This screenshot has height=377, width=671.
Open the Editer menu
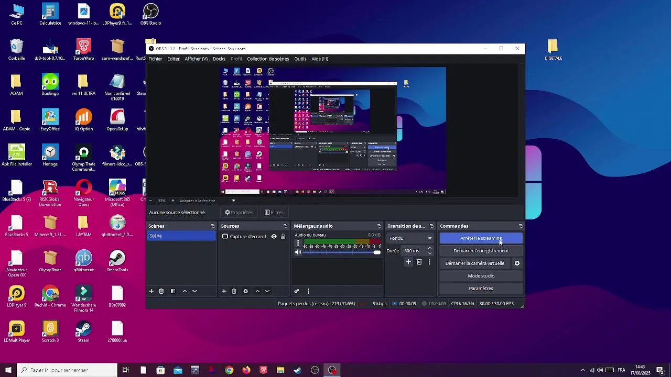point(174,59)
